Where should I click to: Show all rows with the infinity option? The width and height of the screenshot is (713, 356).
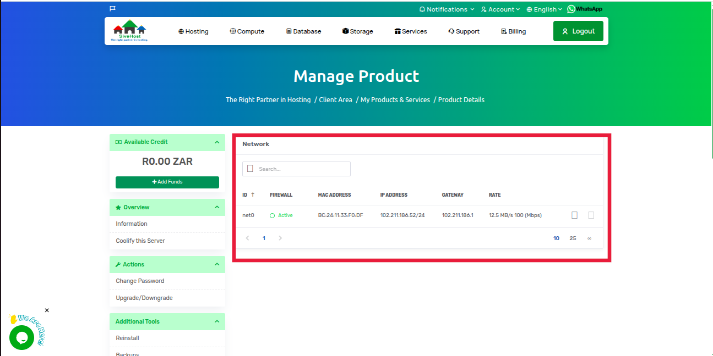pyautogui.click(x=589, y=238)
